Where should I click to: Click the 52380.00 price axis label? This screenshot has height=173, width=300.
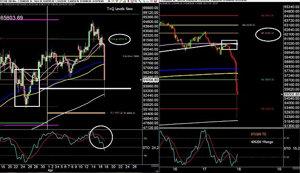coord(291,116)
